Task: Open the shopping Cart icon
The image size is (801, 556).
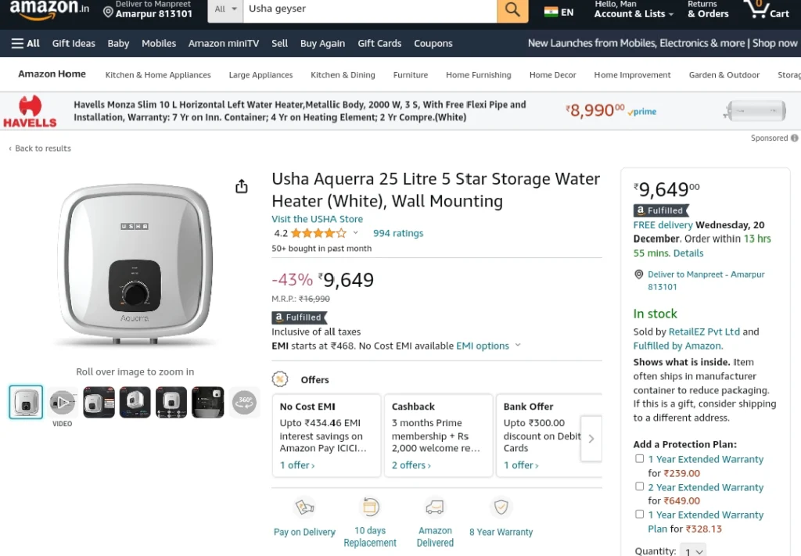Action: 767,9
